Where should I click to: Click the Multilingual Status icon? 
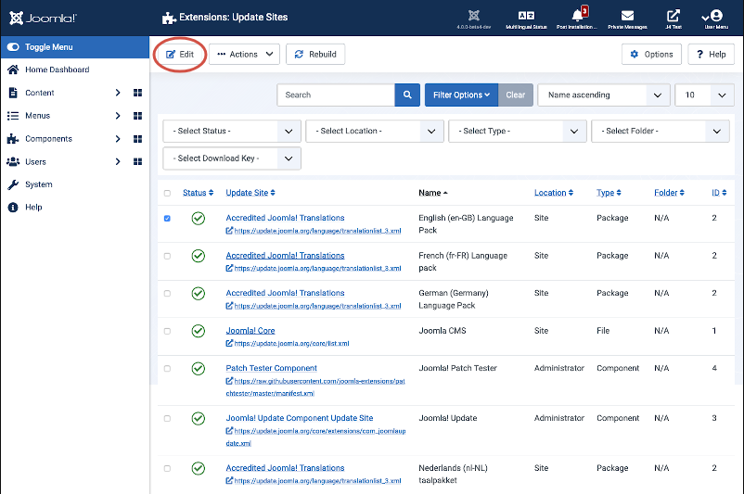526,16
